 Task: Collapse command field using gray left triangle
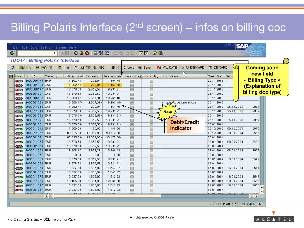pos(62,53)
